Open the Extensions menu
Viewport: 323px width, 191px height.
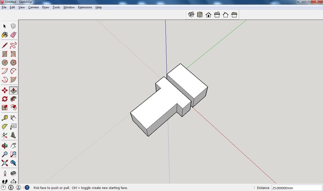85,8
